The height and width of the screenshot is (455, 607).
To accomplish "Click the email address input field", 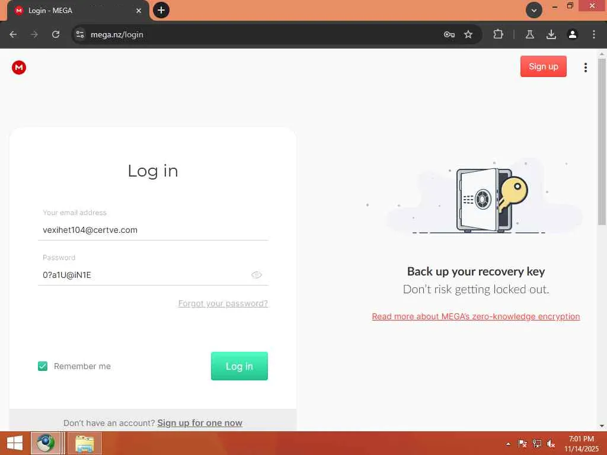I will click(x=153, y=230).
